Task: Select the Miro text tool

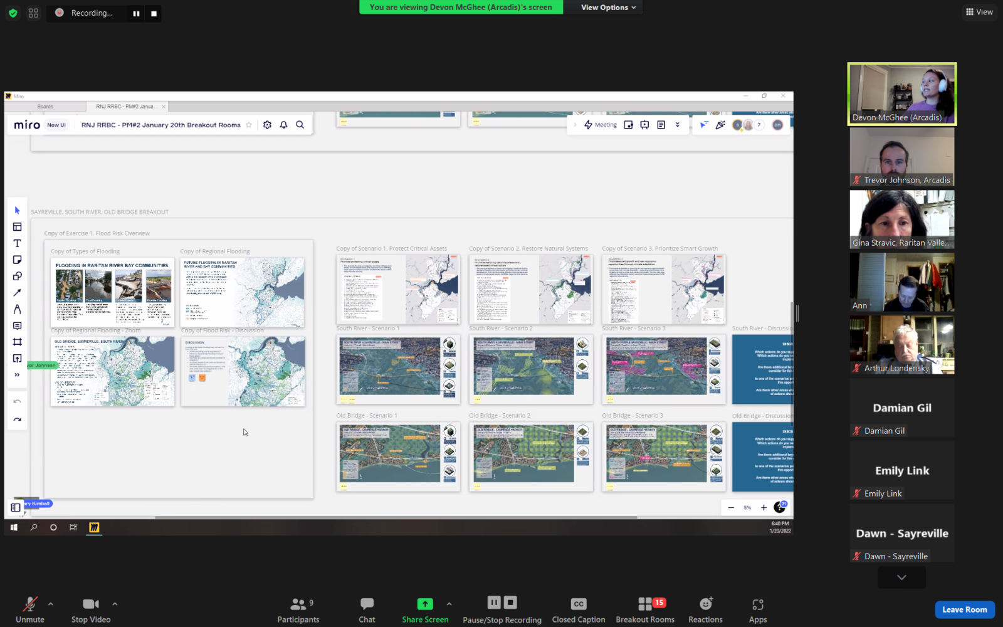Action: [17, 243]
